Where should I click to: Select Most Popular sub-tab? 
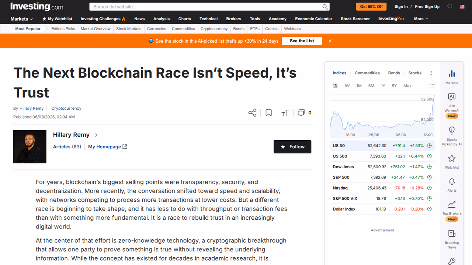(28, 29)
